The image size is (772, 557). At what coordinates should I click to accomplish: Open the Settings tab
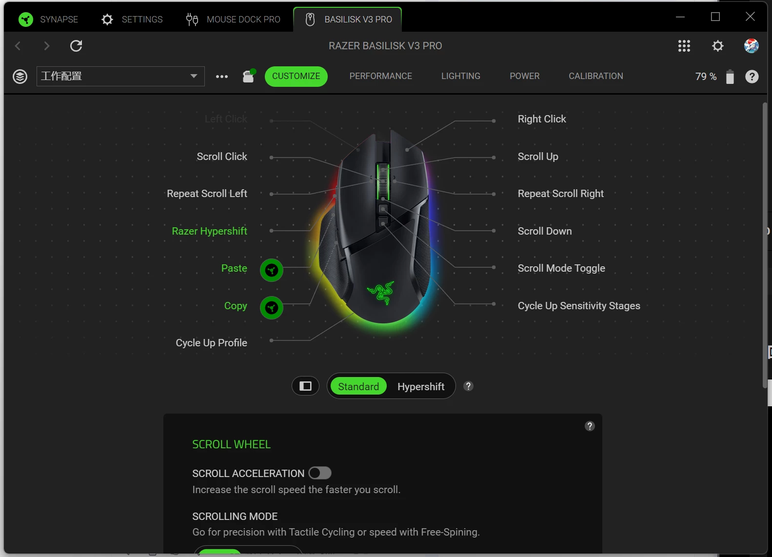[x=132, y=20]
